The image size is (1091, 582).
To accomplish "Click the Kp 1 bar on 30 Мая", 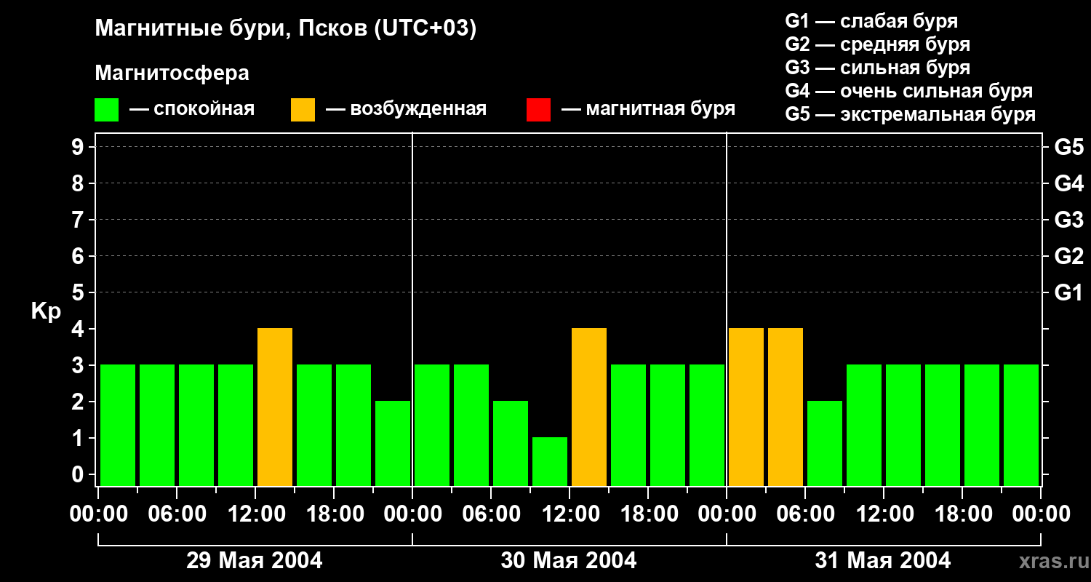I will 550,461.
